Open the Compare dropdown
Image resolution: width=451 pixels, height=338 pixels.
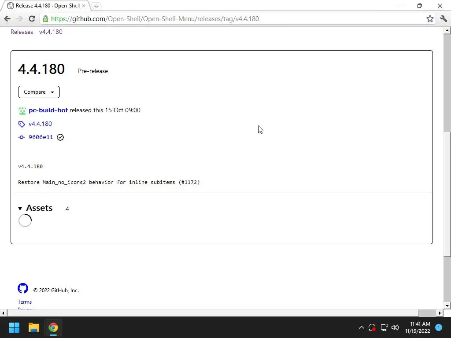coord(39,92)
